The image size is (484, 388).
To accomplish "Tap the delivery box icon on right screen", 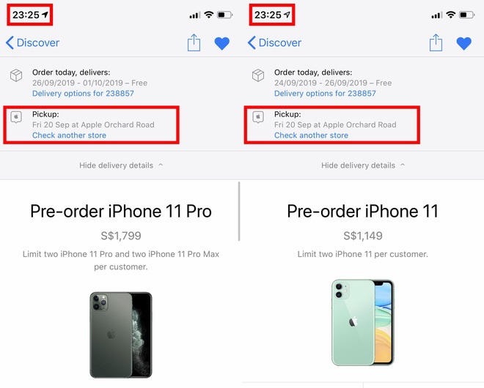I will pyautogui.click(x=258, y=75).
